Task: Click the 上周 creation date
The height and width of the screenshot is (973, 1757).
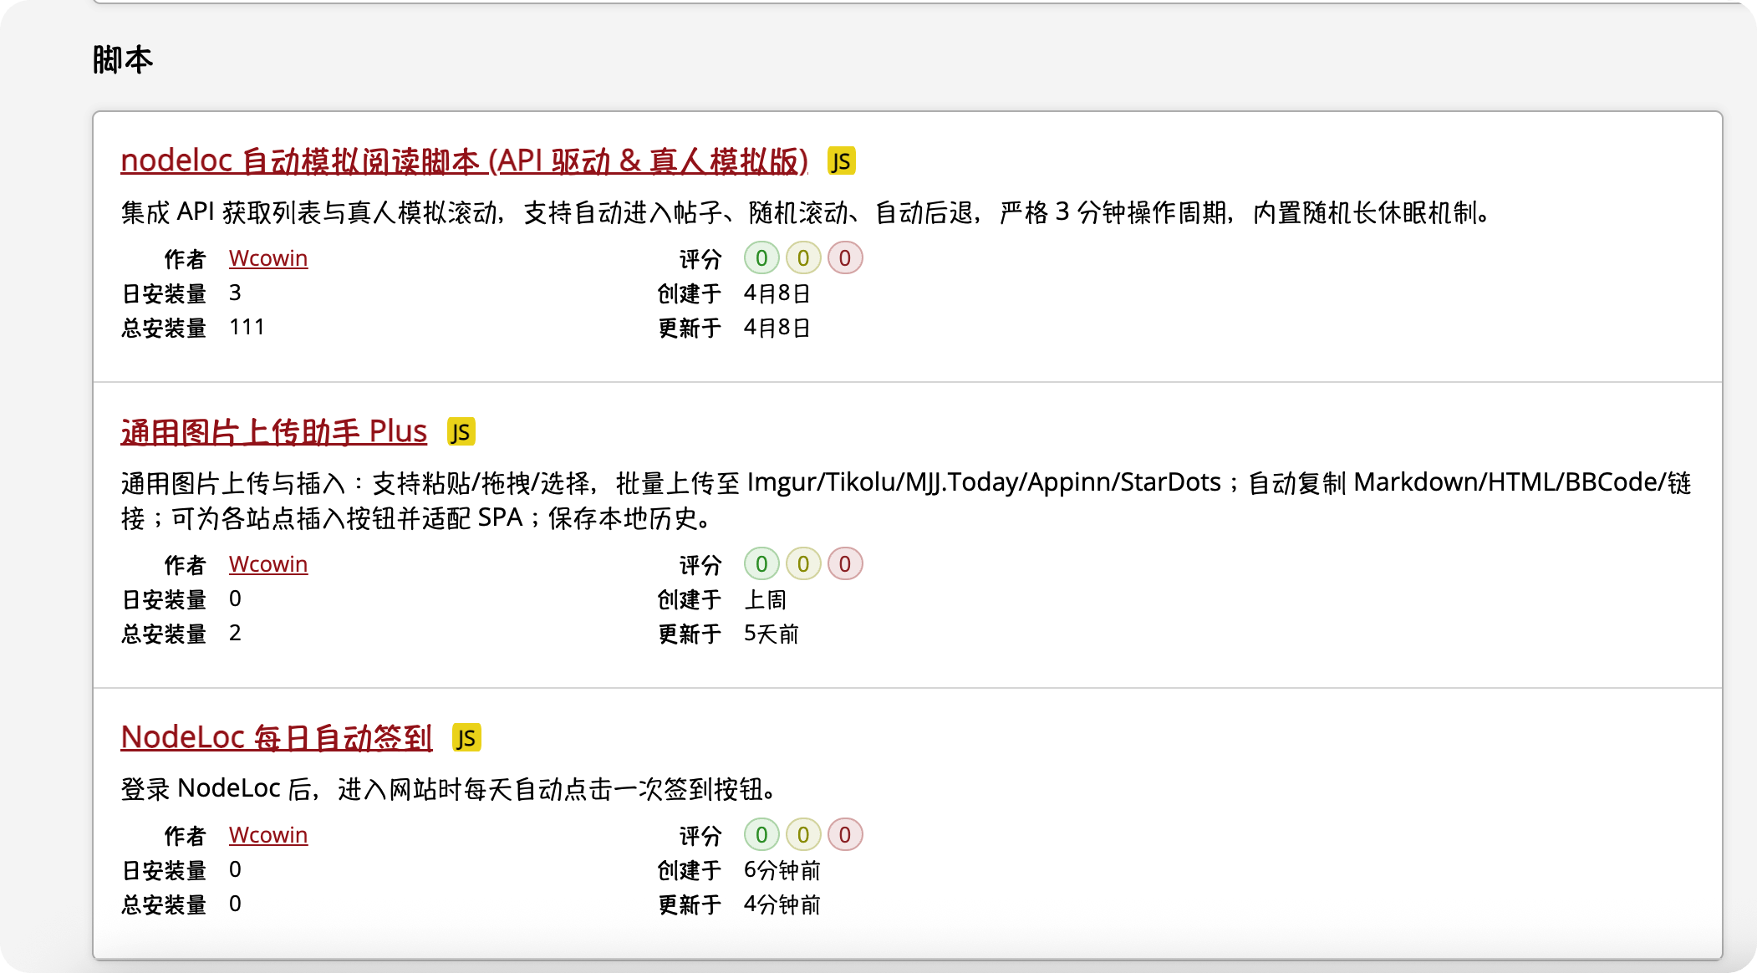Action: coord(765,599)
